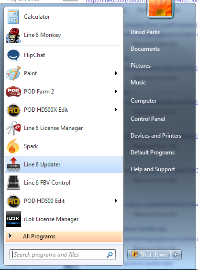Open Default Programs
The width and height of the screenshot is (198, 270).
pos(153,153)
